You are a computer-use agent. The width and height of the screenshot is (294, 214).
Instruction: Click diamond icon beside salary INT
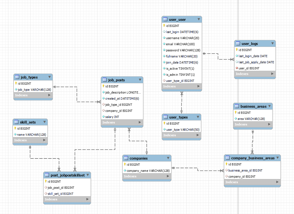coord(103,117)
